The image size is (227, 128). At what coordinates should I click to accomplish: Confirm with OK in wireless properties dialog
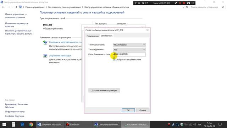128,110
